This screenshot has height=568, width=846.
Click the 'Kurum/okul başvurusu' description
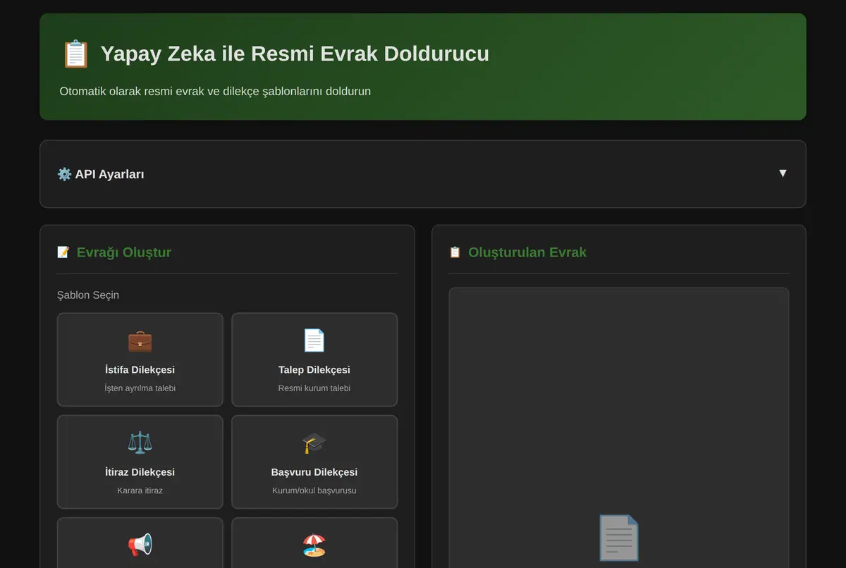click(314, 490)
